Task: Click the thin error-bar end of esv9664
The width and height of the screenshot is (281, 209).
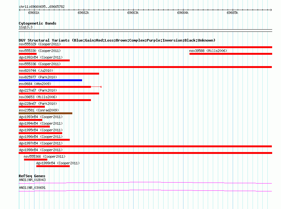Action: click(101, 87)
